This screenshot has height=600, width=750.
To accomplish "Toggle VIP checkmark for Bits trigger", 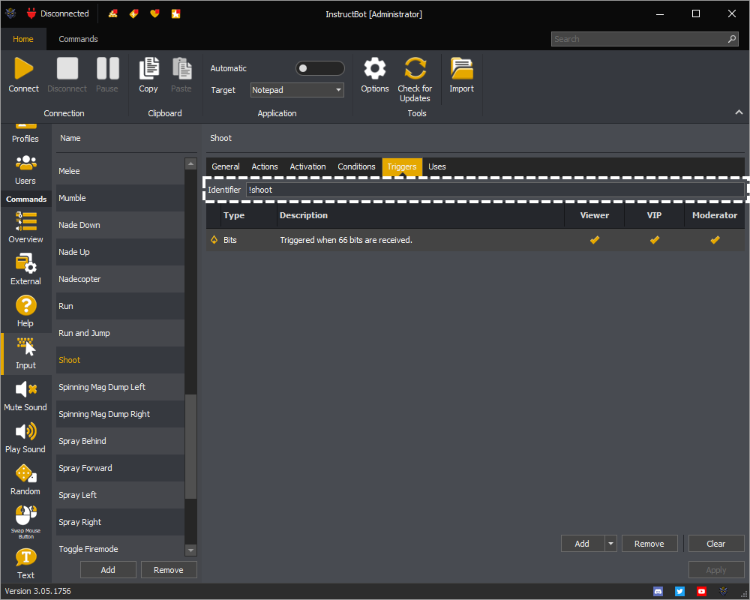I will [x=654, y=240].
